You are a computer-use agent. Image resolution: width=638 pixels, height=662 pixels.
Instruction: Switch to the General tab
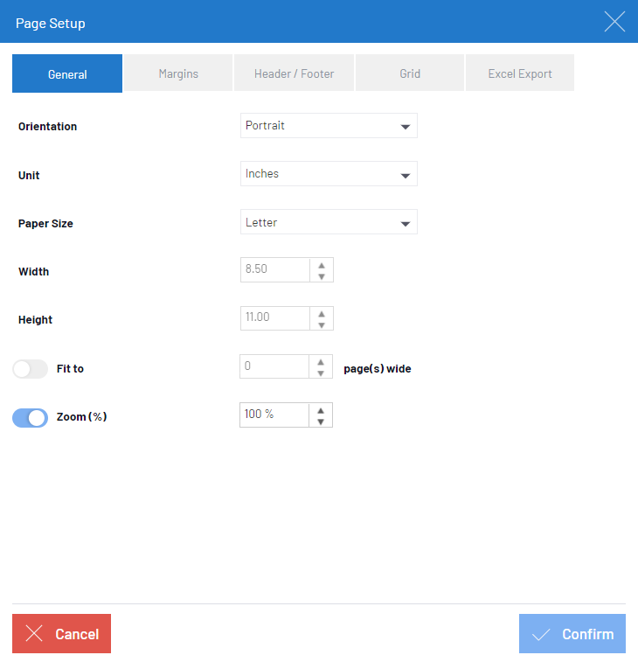coord(67,73)
